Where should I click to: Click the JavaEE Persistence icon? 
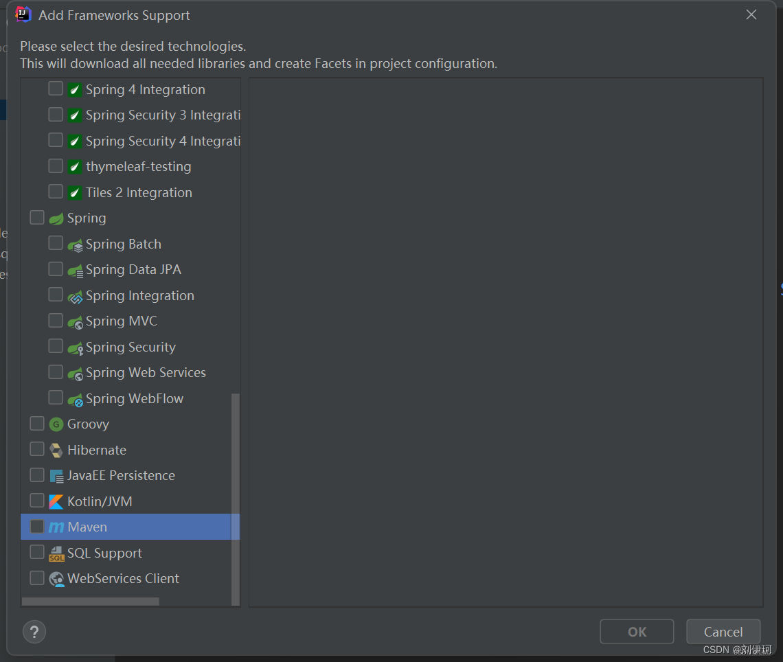(56, 476)
